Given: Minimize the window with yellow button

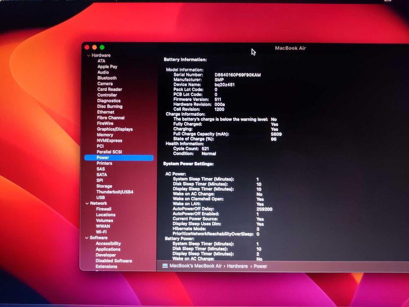Looking at the screenshot, I should (95, 47).
